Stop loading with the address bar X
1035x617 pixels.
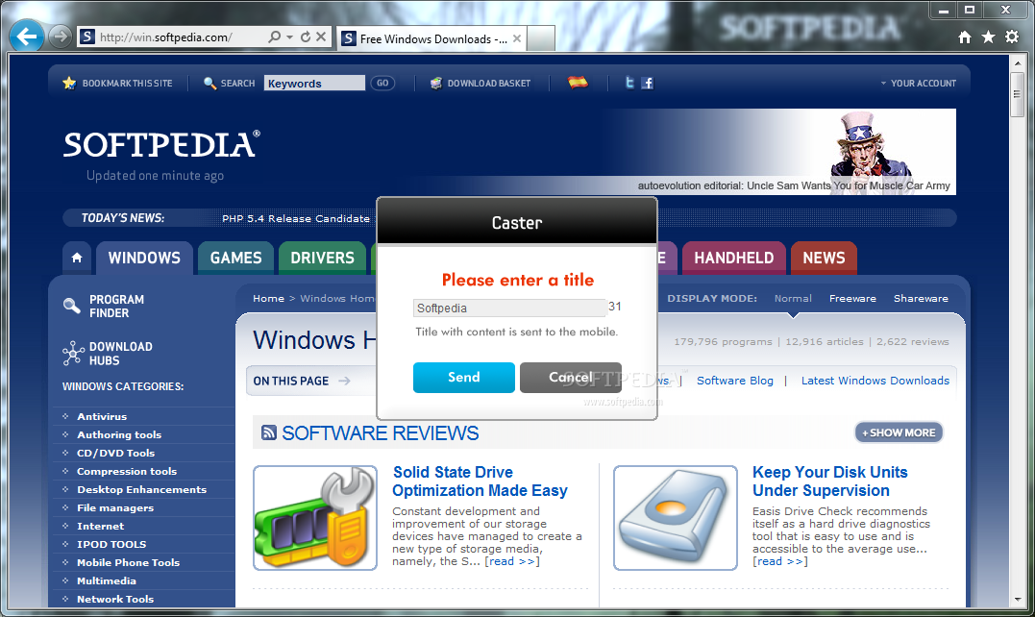[x=321, y=37]
